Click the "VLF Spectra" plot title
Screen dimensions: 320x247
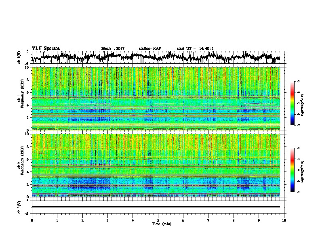click(x=46, y=48)
